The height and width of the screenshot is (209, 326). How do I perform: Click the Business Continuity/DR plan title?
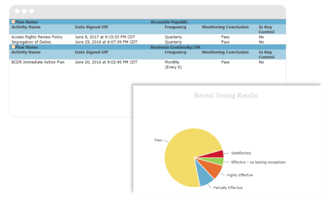[x=175, y=47]
